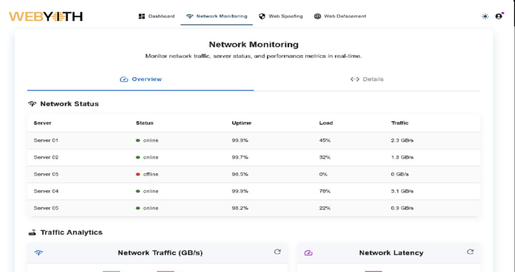Click the WEBYITH logo

coord(46,16)
